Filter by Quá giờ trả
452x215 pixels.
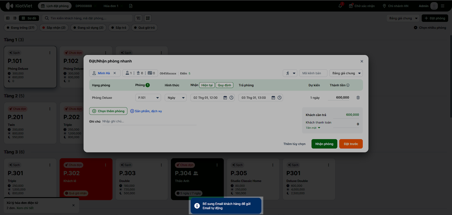144,28
